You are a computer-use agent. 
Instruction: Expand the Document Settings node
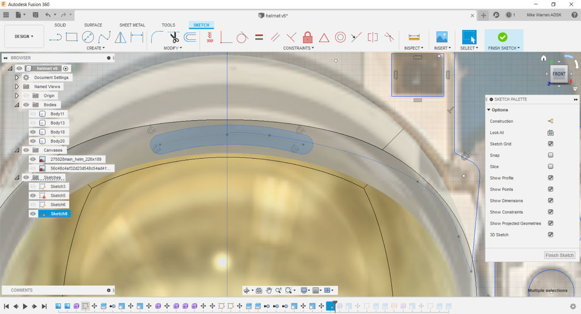point(16,78)
